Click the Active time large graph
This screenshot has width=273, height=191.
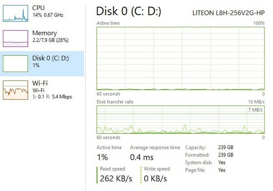(181, 58)
